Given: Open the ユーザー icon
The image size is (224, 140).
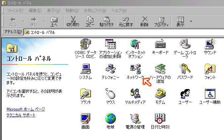Looking at the screenshot, I should click(185, 94).
